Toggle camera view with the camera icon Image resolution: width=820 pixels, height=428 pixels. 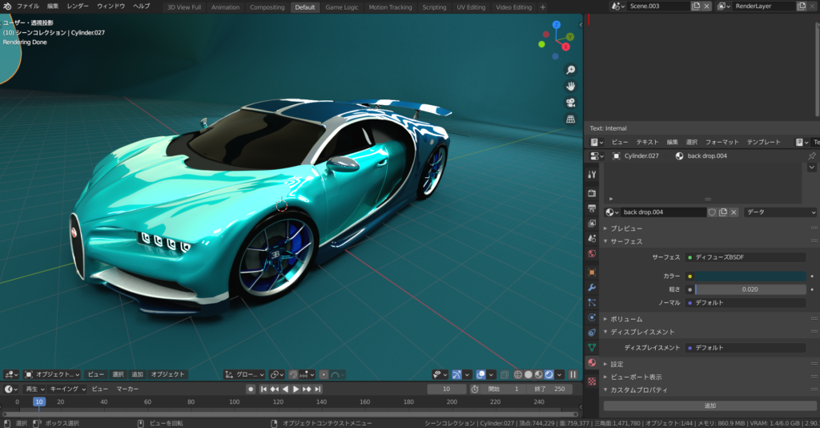coord(571,103)
